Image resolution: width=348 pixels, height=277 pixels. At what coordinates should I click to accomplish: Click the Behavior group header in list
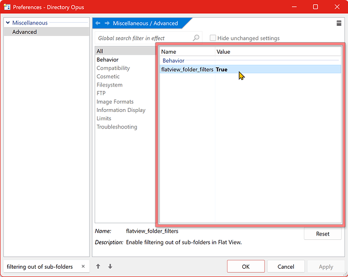point(173,60)
